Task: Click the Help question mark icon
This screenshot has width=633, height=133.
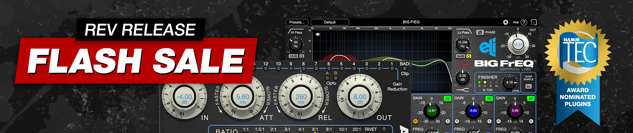Action: [524, 22]
